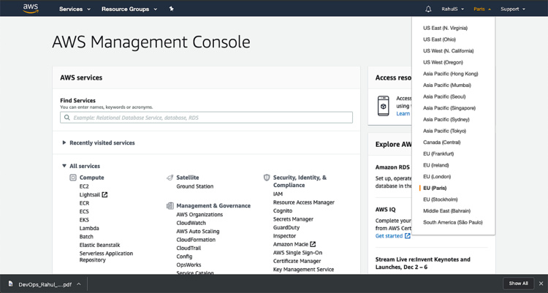
Task: Click the Find Services search field
Action: coord(206,117)
